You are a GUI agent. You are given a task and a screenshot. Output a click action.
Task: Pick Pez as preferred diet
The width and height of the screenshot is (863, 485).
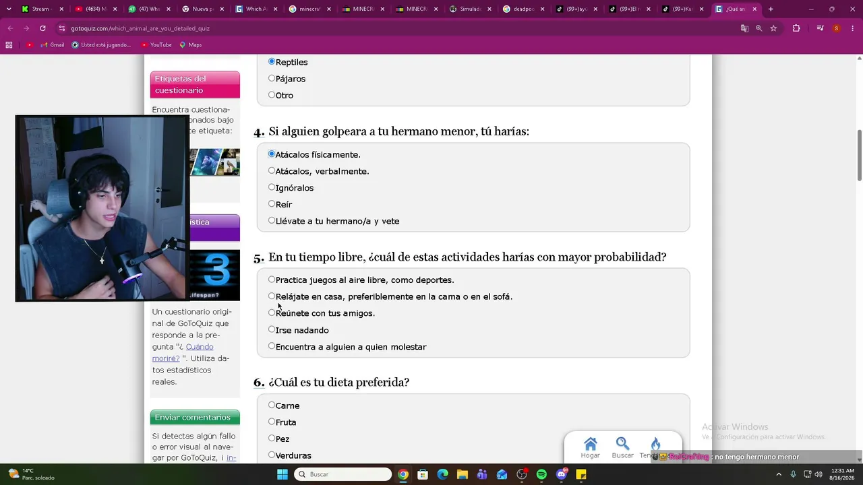click(x=272, y=438)
